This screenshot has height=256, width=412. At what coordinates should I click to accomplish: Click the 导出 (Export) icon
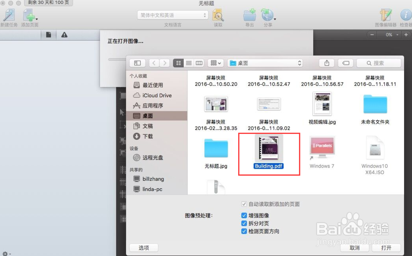click(249, 16)
